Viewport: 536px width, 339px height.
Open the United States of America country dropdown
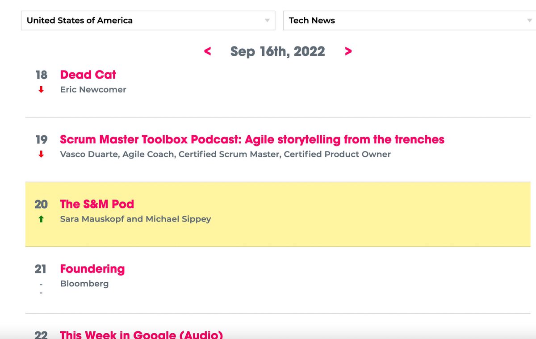click(148, 21)
